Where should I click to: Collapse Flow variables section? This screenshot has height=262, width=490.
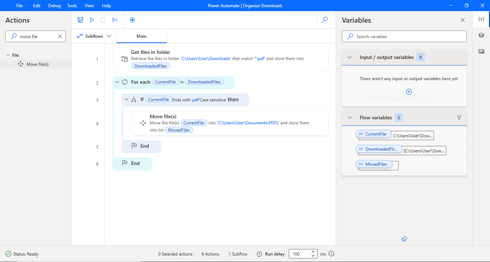[350, 118]
